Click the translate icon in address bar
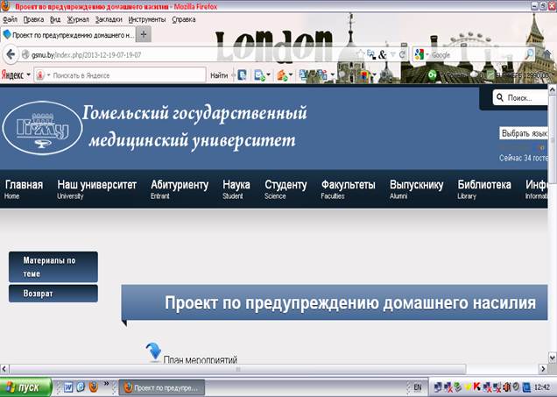The width and height of the screenshot is (557, 397). [371, 54]
